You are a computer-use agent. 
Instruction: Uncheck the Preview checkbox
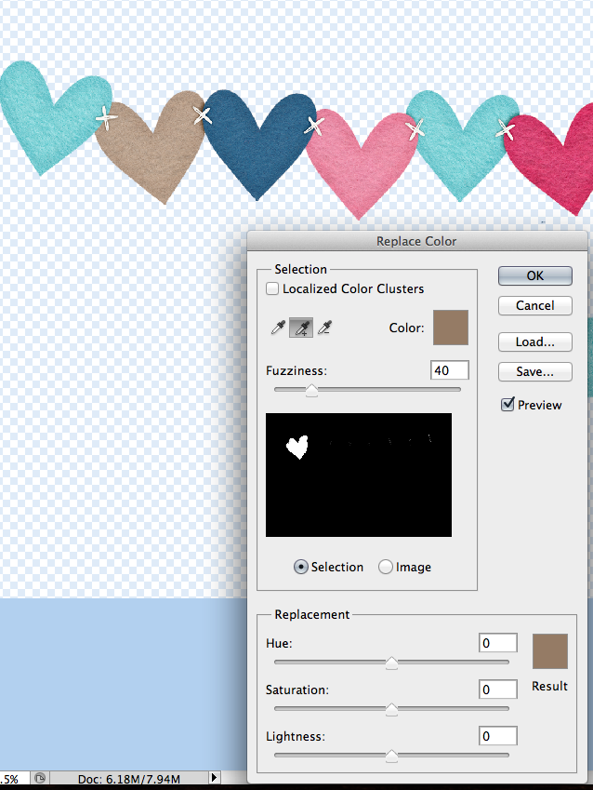pos(507,404)
